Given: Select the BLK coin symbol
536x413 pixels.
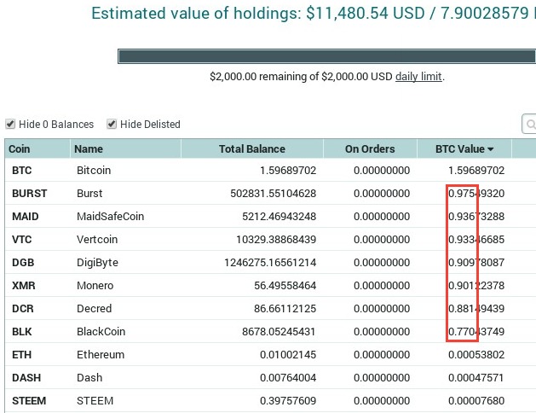Looking at the screenshot, I should [22, 332].
